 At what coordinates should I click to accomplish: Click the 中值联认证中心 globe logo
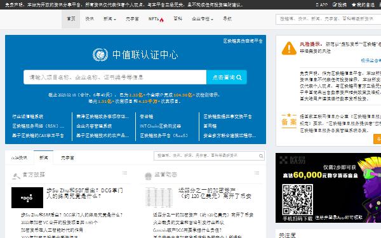click(100, 55)
